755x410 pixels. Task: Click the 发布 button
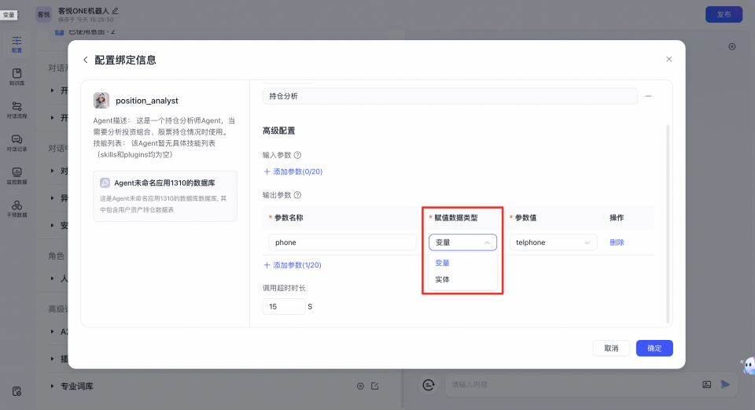click(724, 14)
